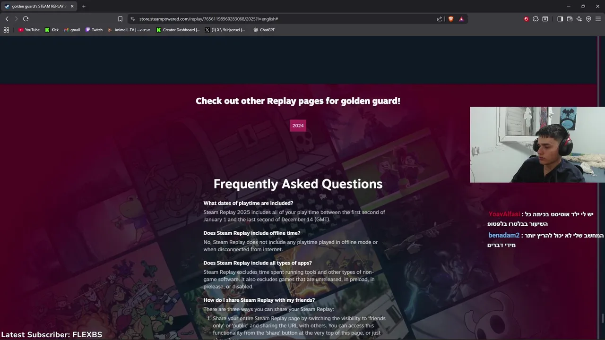This screenshot has height=340, width=605.
Task: Click 'Latest Subscriber: FLEXBS' overlay text
Action: [52, 334]
